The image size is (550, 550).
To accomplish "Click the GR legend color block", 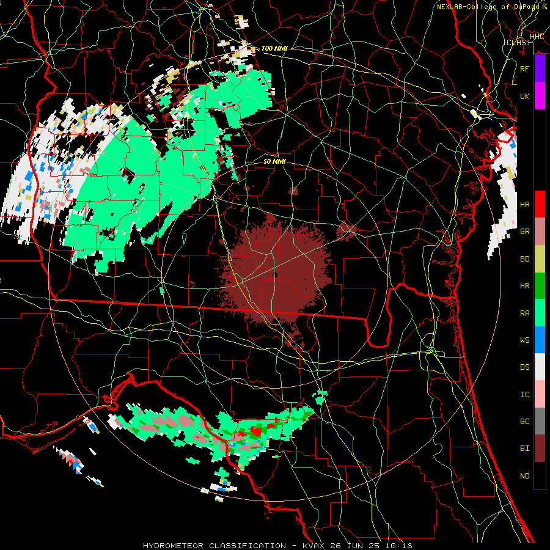I will (540, 232).
